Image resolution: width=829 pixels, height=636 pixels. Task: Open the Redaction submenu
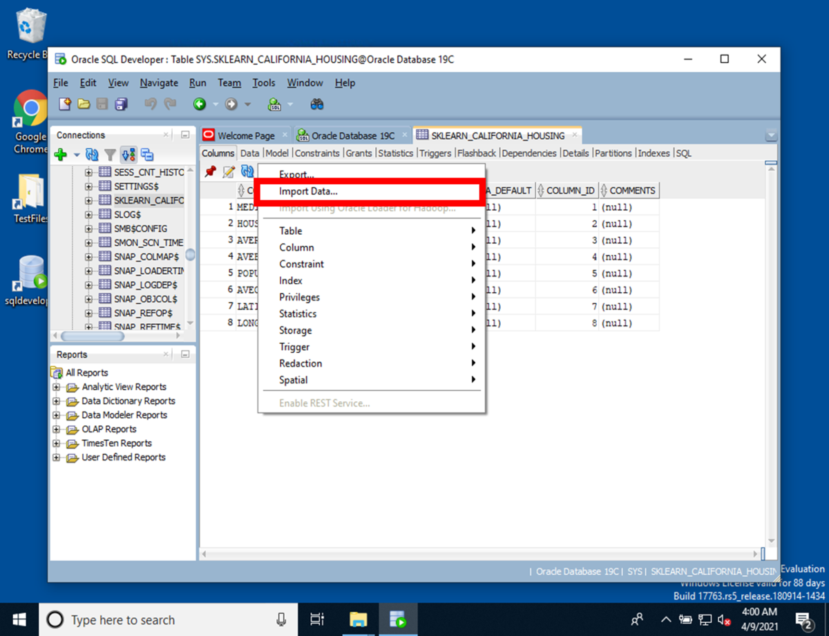click(372, 363)
